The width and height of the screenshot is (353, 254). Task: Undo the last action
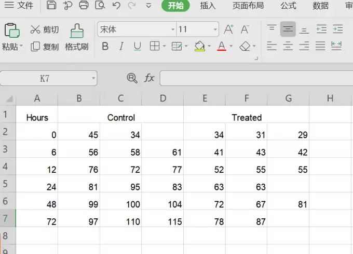[116, 5]
